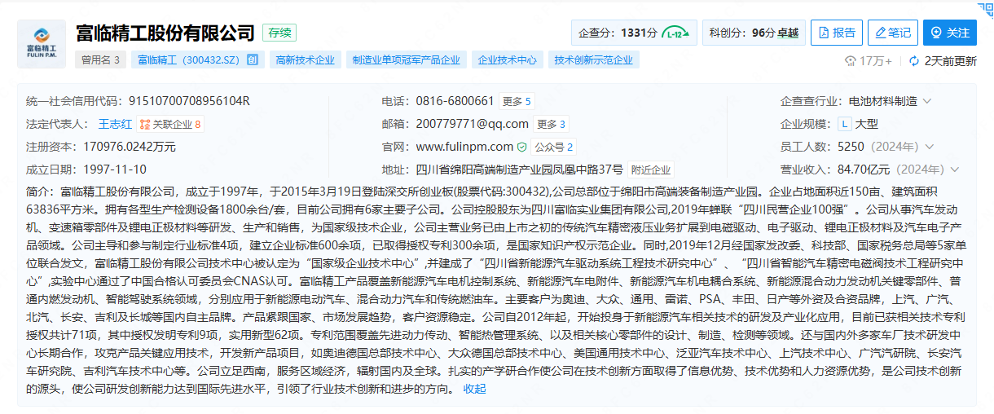Click 附近企业 nearby companies button
Image resolution: width=994 pixels, height=414 pixels.
651,170
